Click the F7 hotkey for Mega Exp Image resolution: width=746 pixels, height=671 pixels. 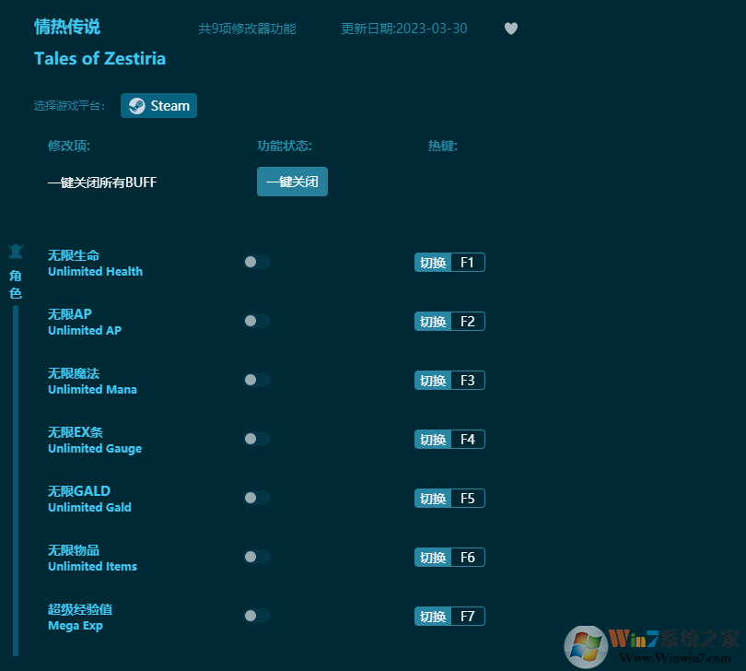point(449,616)
